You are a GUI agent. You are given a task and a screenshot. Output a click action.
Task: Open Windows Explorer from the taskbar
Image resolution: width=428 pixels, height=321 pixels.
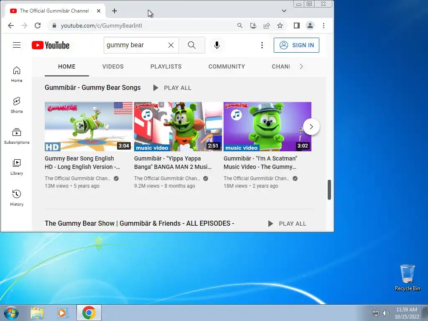tap(37, 313)
